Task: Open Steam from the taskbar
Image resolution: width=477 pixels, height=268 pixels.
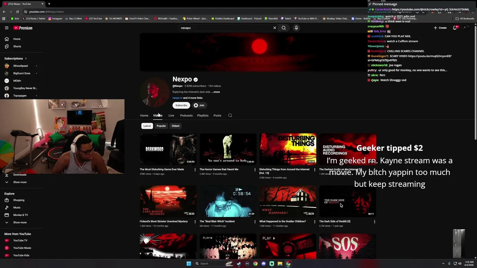Action: coord(239,264)
